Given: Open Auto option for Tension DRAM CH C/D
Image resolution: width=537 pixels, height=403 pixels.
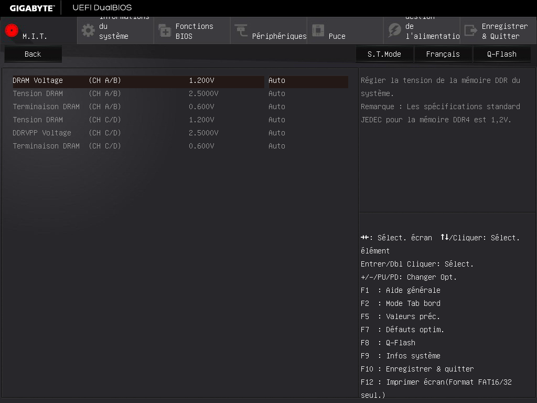Looking at the screenshot, I should click(277, 120).
